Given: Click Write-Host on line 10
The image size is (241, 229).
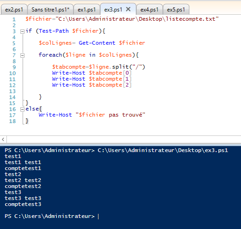Looking at the screenshot, I should click(x=69, y=73).
